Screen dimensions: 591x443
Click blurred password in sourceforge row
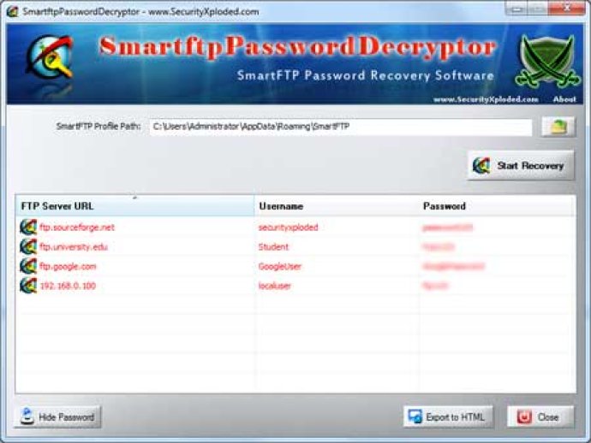[447, 227]
